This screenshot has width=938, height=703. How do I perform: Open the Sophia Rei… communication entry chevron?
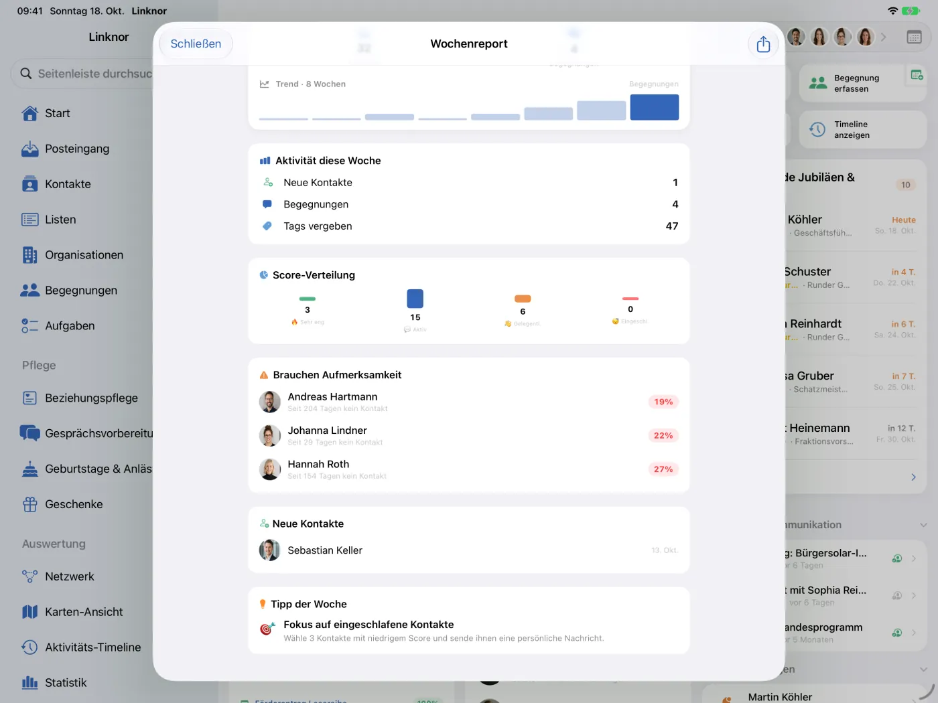914,596
